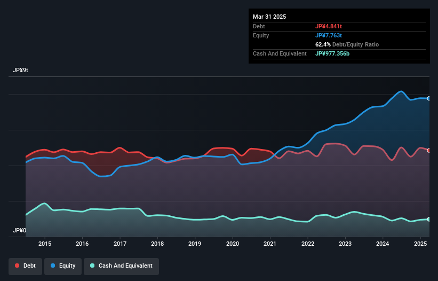Toggle Cash And Equivalent series legend button
The image size is (438, 281).
click(121, 266)
